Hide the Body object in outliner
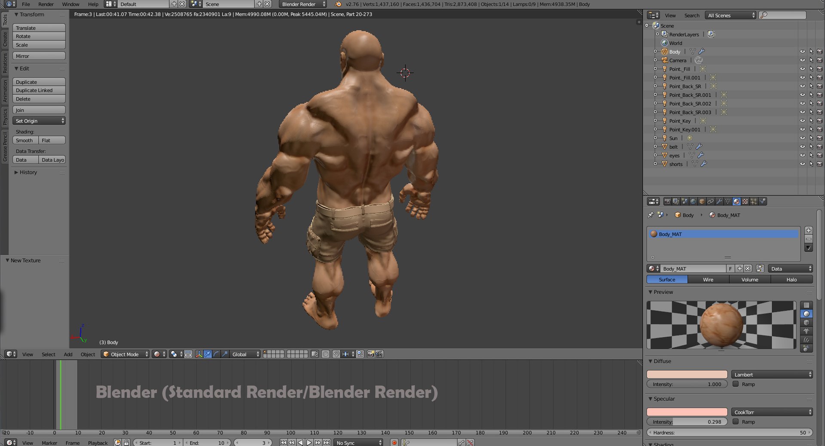The image size is (825, 446). tap(802, 52)
